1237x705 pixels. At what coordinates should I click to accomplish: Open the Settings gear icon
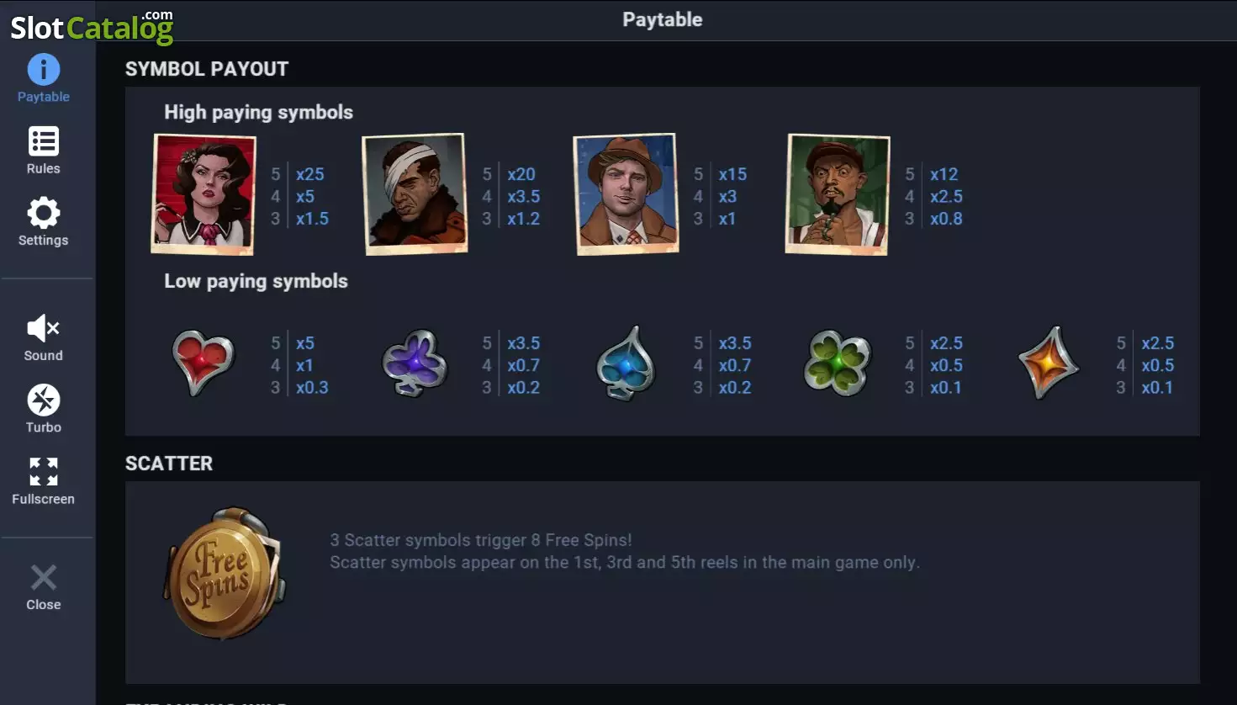click(x=44, y=213)
